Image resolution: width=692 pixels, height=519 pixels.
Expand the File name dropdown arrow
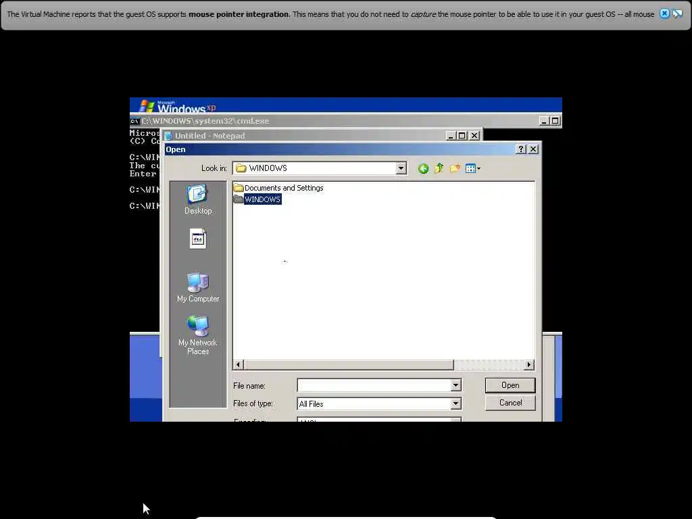[x=455, y=385]
